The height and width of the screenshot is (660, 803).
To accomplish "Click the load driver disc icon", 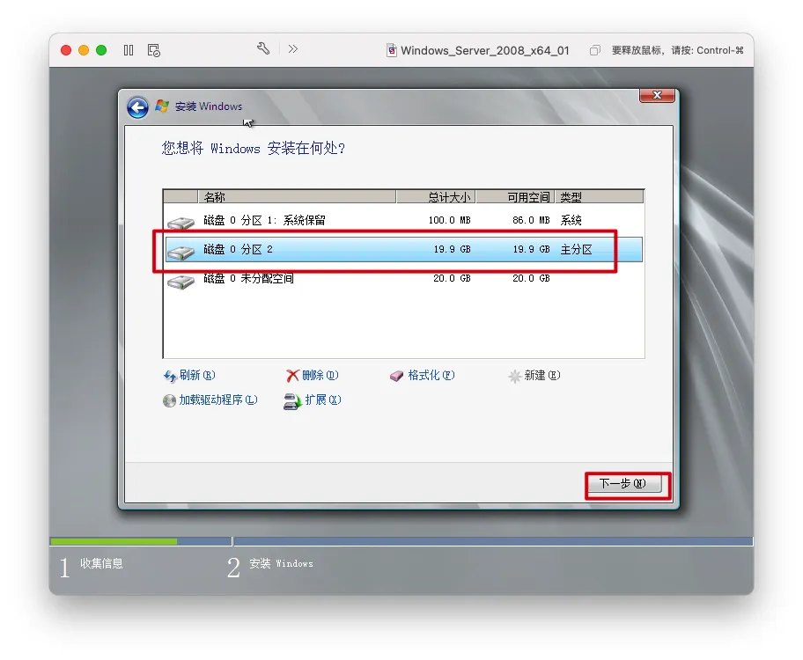I will click(x=169, y=400).
